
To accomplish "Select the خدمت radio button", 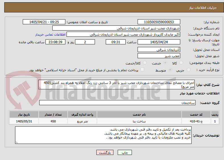I will point(165,63).
